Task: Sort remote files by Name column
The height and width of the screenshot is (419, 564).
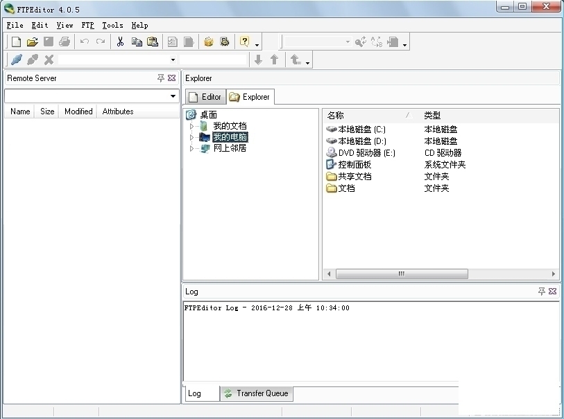Action: click(x=20, y=112)
